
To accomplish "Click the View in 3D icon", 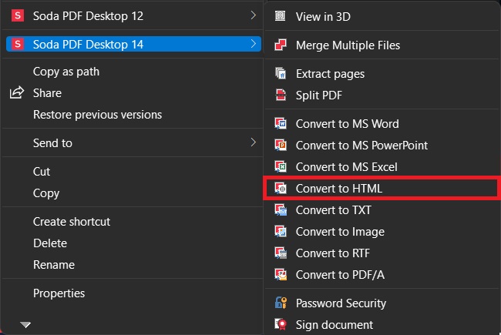I will coord(281,15).
